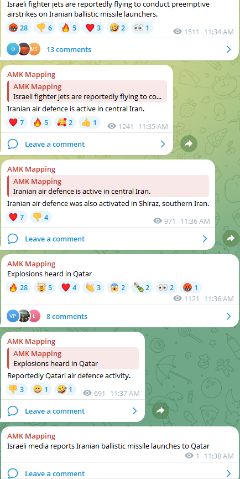Toggle the thumbs-down reaction with 6 on fighter jets post

45,28
